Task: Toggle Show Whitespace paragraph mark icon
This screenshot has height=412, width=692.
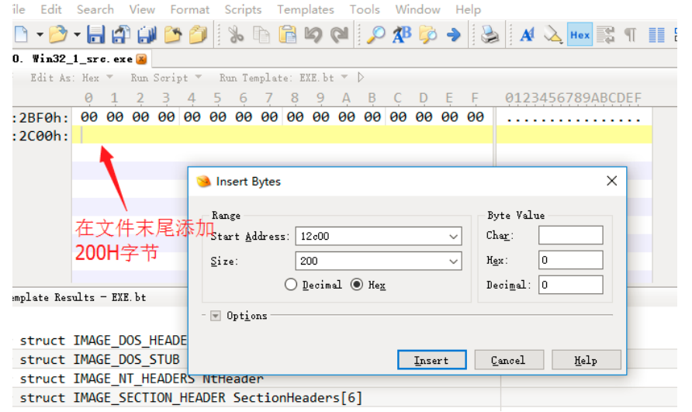Action: (x=631, y=34)
